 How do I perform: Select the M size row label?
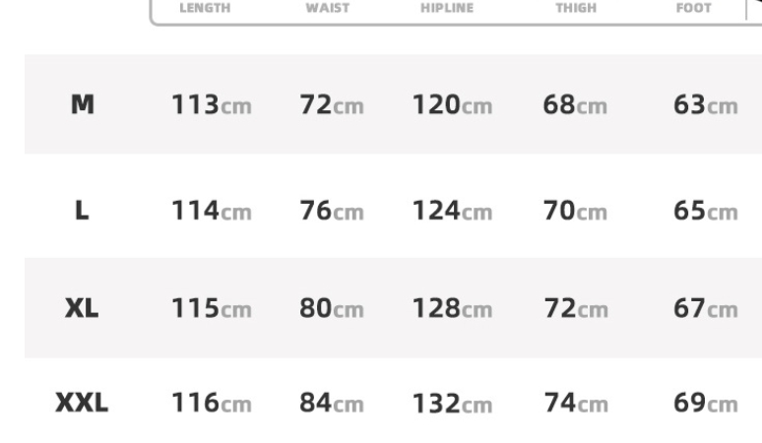click(83, 105)
